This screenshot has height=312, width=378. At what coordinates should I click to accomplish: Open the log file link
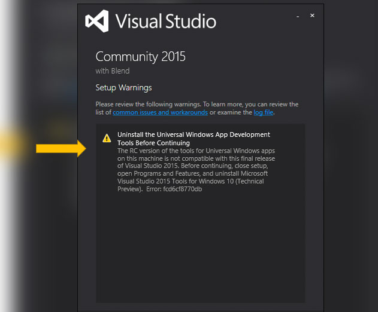coord(263,112)
